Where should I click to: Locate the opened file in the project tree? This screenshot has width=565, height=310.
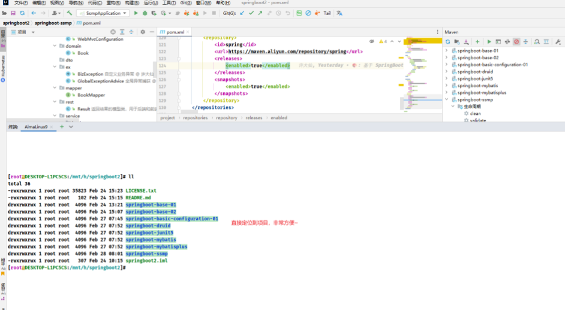(113, 32)
